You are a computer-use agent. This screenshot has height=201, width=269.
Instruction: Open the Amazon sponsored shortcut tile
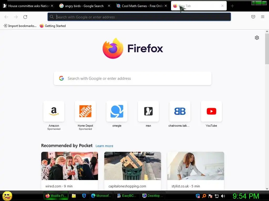pos(54,111)
